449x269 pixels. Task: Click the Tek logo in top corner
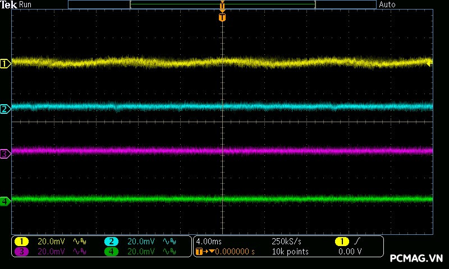tap(9, 4)
